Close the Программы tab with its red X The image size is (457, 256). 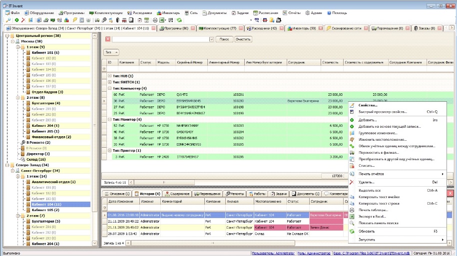(x=193, y=28)
